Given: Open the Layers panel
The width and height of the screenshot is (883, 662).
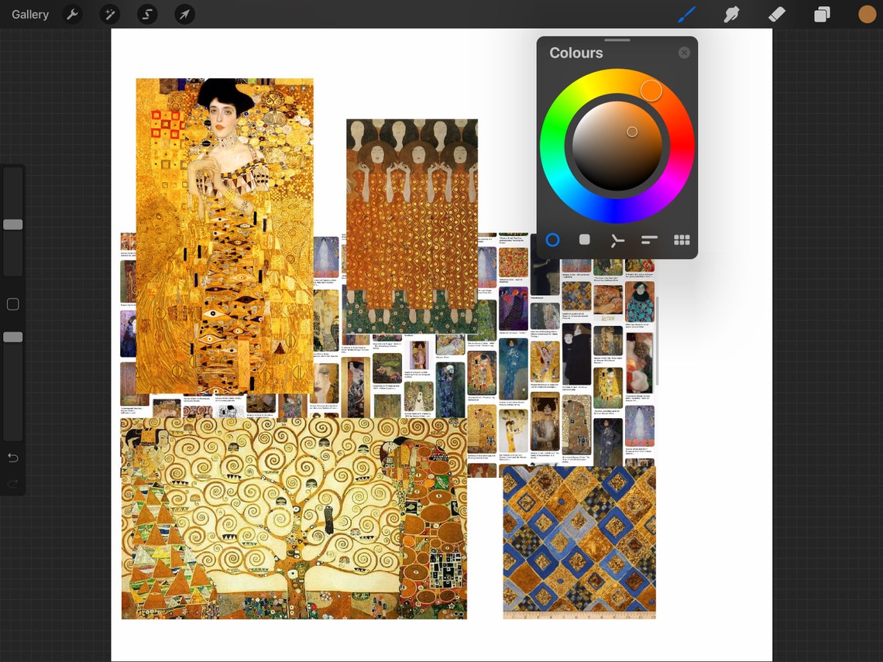Looking at the screenshot, I should tap(822, 13).
